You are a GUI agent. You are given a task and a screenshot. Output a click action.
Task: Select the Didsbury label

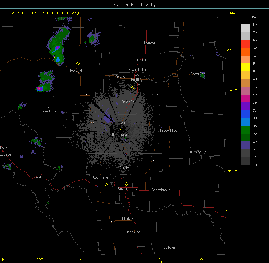tap(120, 135)
